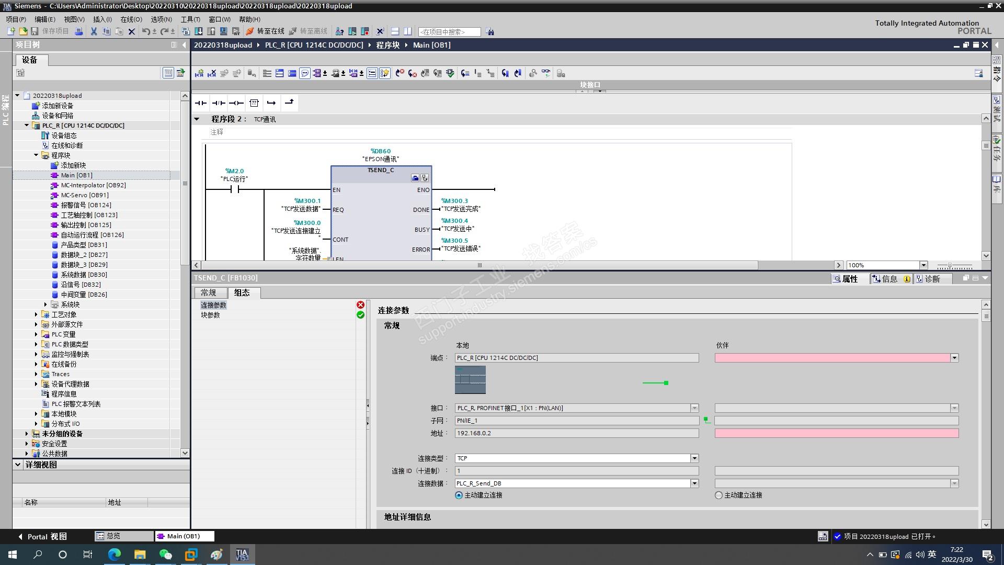Viewport: 1004px width, 565px height.
Task: Click the insert network icon in the editor toolbar
Action: pyautogui.click(x=199, y=73)
